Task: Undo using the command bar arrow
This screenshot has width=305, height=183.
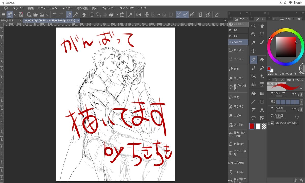Action: tap(54, 14)
